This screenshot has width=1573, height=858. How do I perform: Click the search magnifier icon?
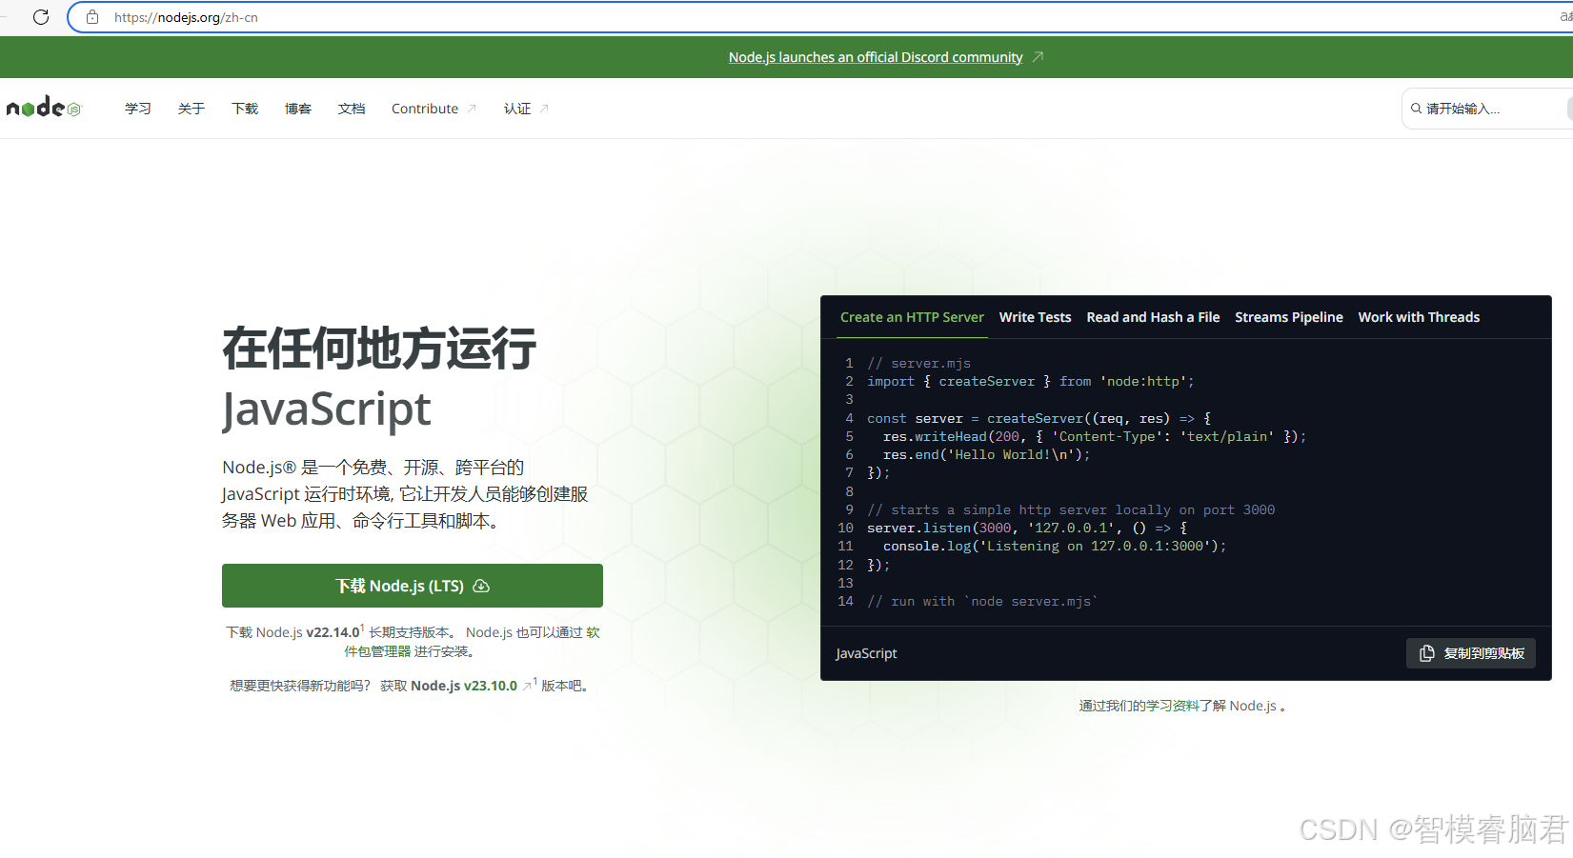tap(1417, 109)
